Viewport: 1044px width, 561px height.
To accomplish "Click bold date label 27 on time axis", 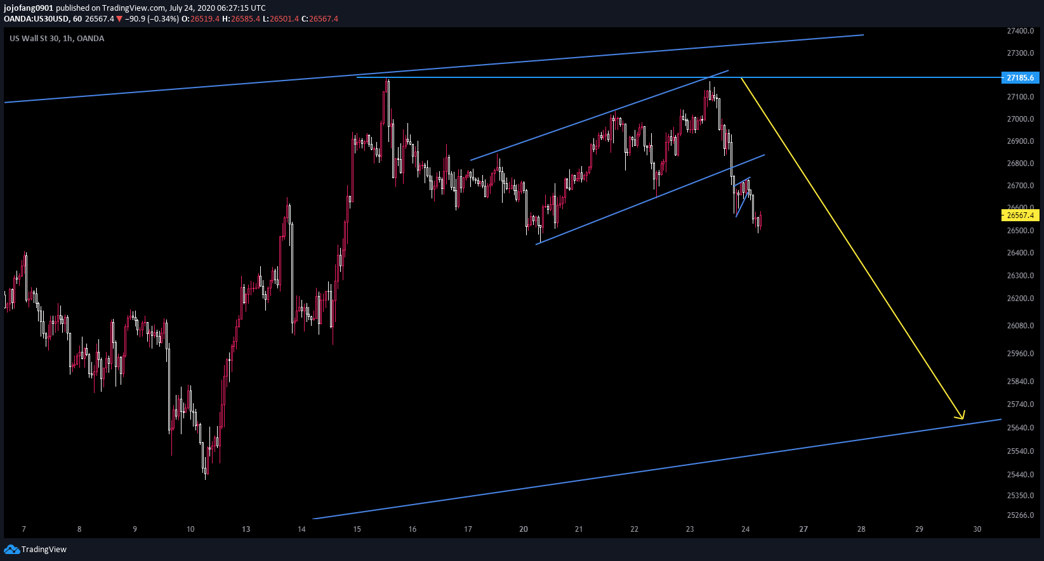I will coord(803,529).
